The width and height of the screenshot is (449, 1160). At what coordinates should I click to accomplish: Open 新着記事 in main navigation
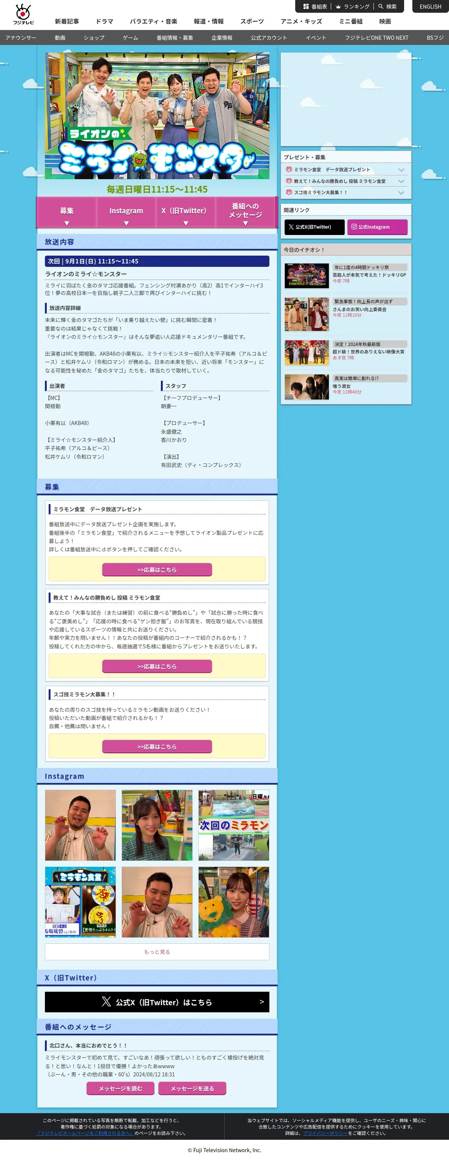(67, 21)
